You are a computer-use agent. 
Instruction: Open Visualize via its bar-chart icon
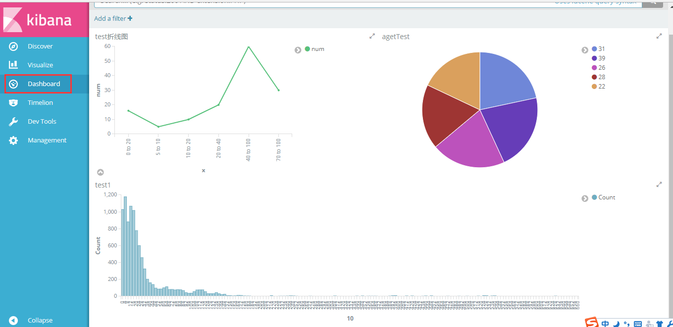pos(13,65)
